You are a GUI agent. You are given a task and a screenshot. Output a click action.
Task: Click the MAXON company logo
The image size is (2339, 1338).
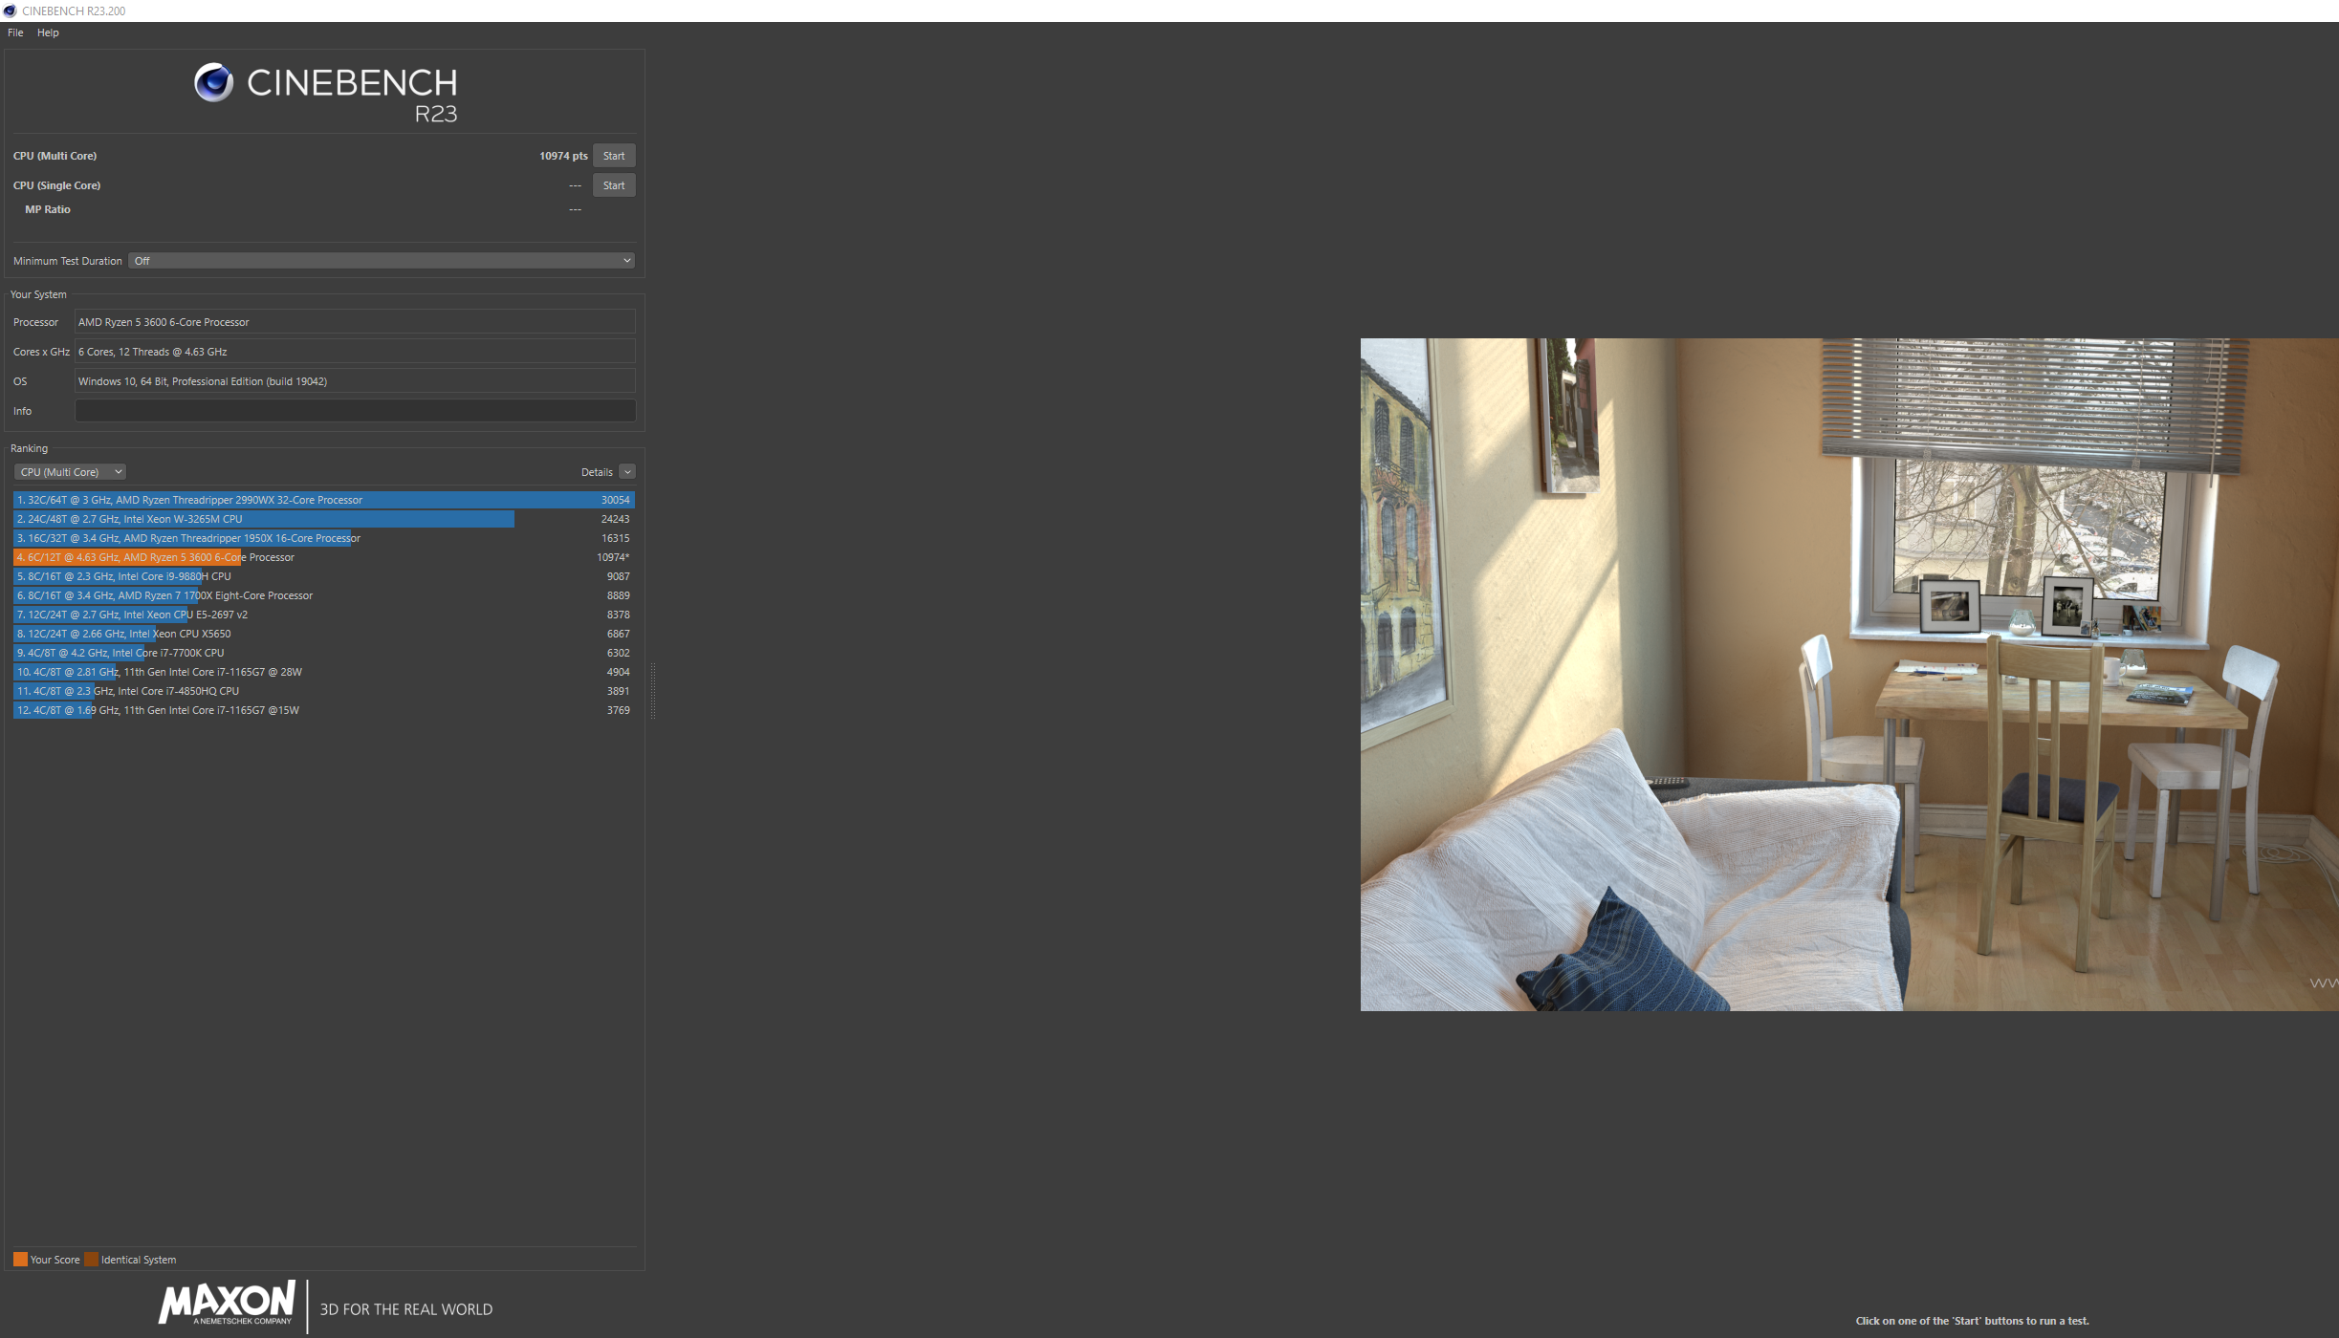pyautogui.click(x=228, y=1304)
